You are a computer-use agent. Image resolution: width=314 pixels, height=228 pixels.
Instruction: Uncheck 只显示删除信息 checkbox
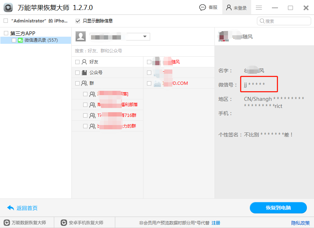point(78,21)
